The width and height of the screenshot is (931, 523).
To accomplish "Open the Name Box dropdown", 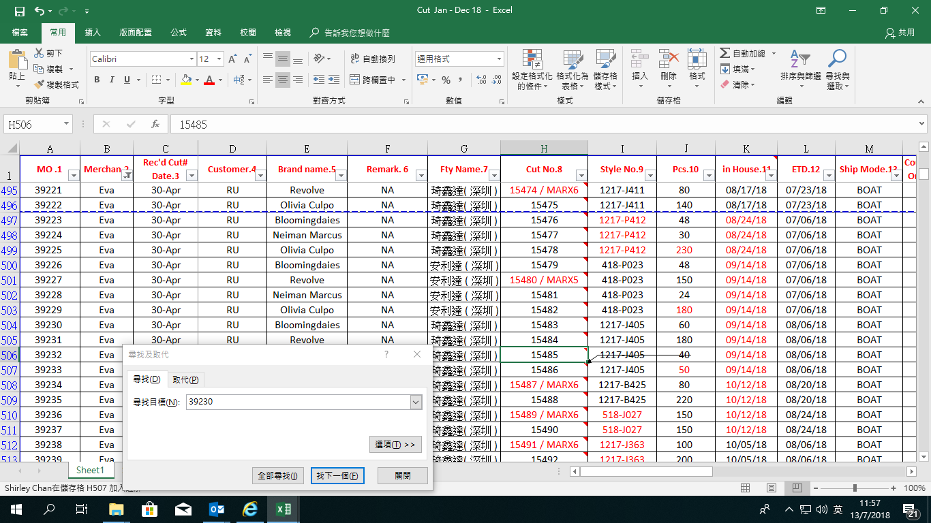I will click(x=67, y=125).
